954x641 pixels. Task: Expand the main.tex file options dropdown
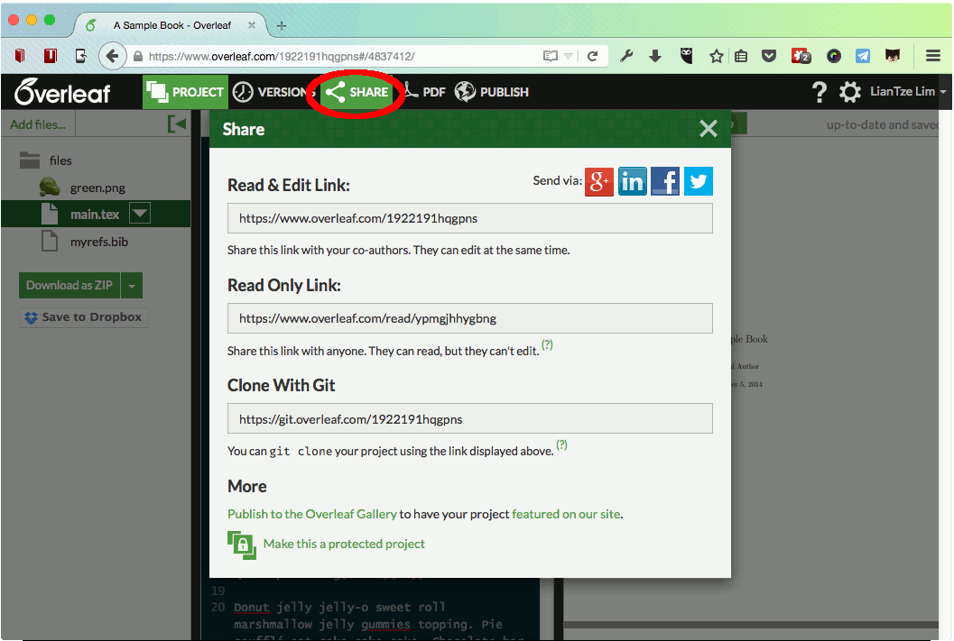[x=140, y=214]
